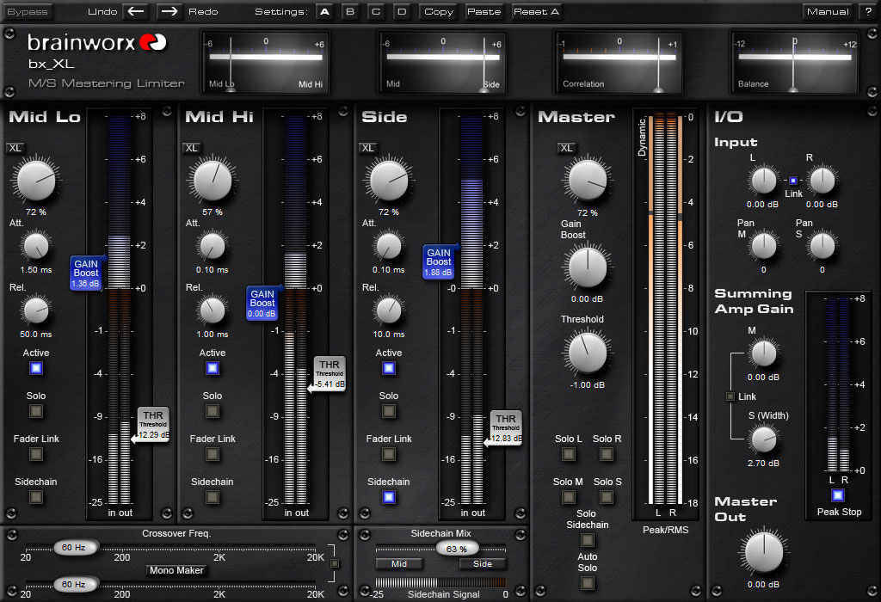This screenshot has height=602, width=881.
Task: Click the Mid Hi XL amount knob
Action: click(x=213, y=181)
